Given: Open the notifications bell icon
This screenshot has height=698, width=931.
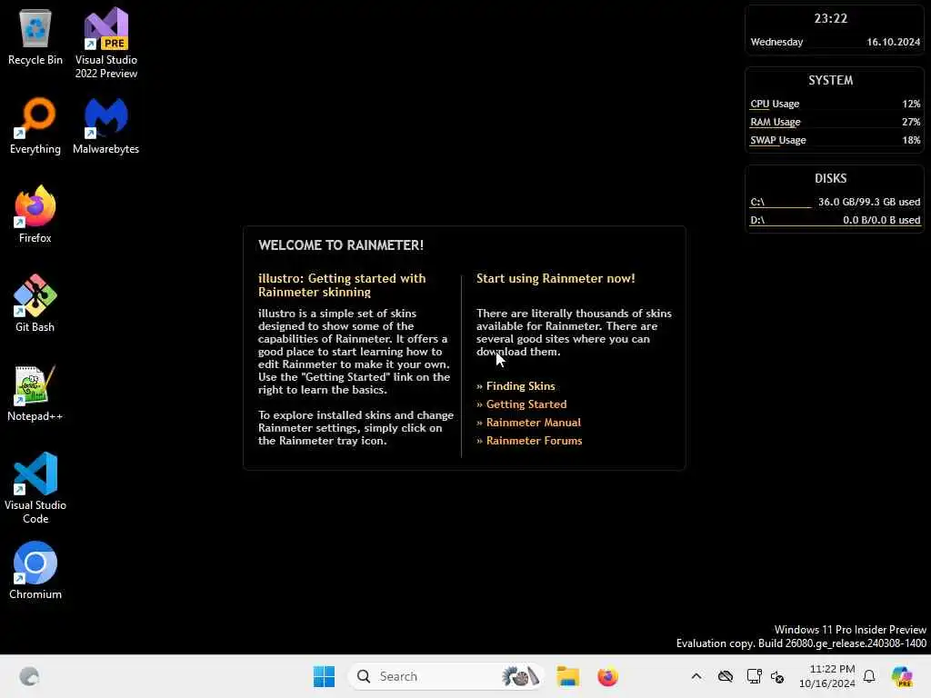Looking at the screenshot, I should pyautogui.click(x=869, y=676).
